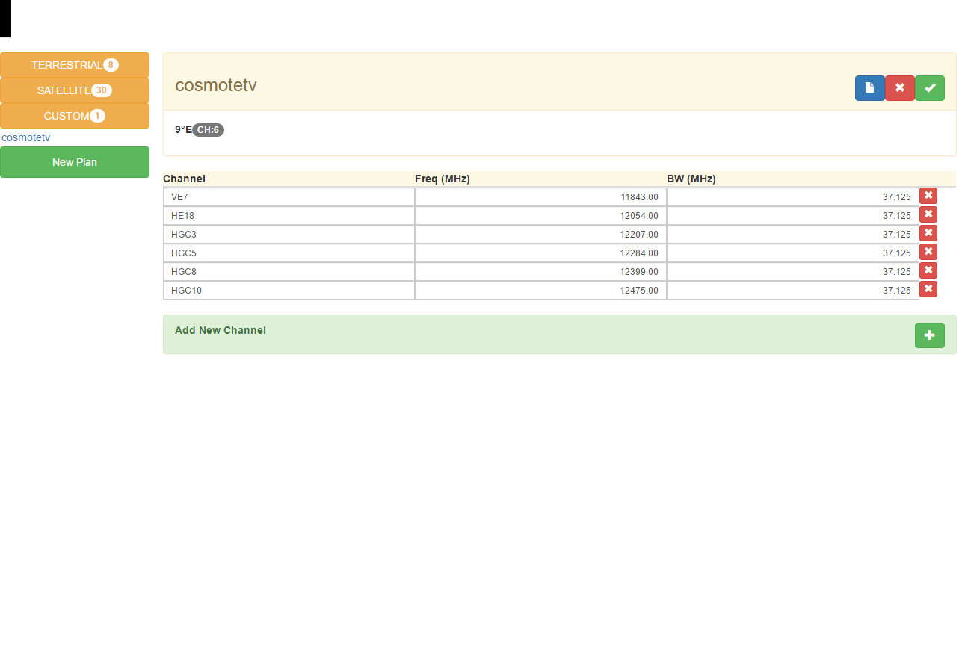Edit the HGC8 channel name field
Image resolution: width=968 pixels, height=647 pixels.
[289, 272]
